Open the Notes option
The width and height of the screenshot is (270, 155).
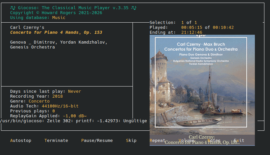[x=214, y=141]
